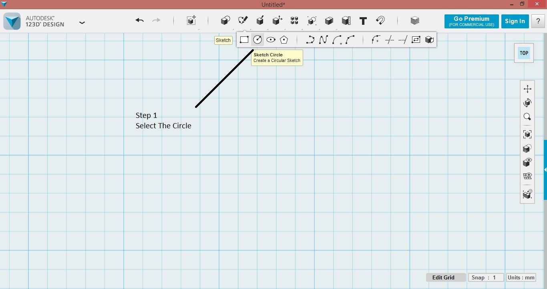This screenshot has height=289, width=547.
Task: Click Fit view icon on the right sidebar
Action: (527, 134)
